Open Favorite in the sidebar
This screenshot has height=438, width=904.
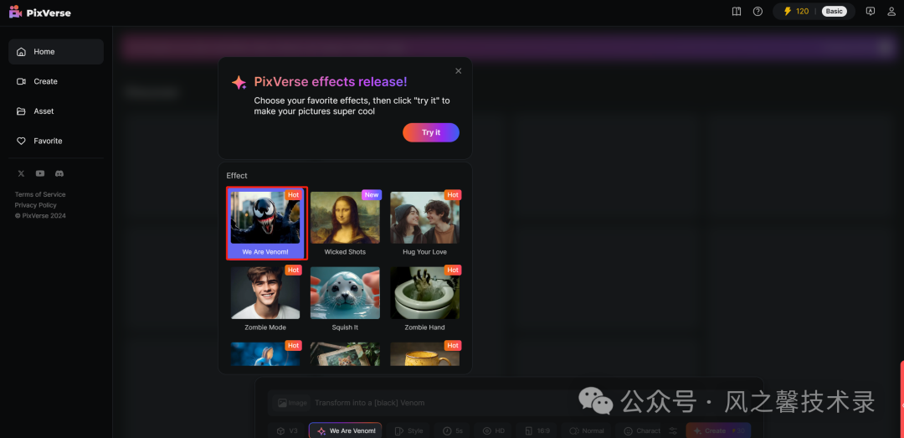point(56,141)
